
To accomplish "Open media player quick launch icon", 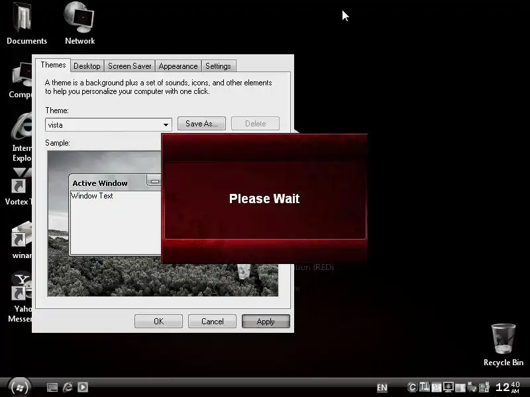I will [83, 387].
